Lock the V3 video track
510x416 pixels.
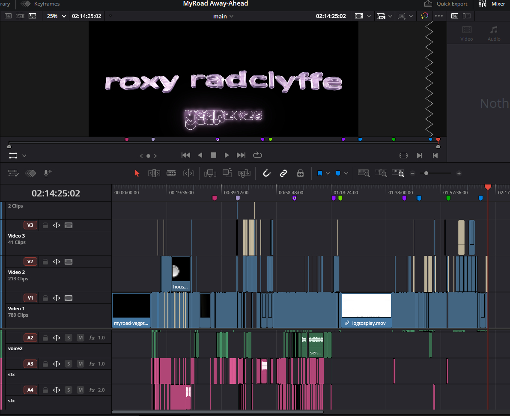pyautogui.click(x=45, y=225)
